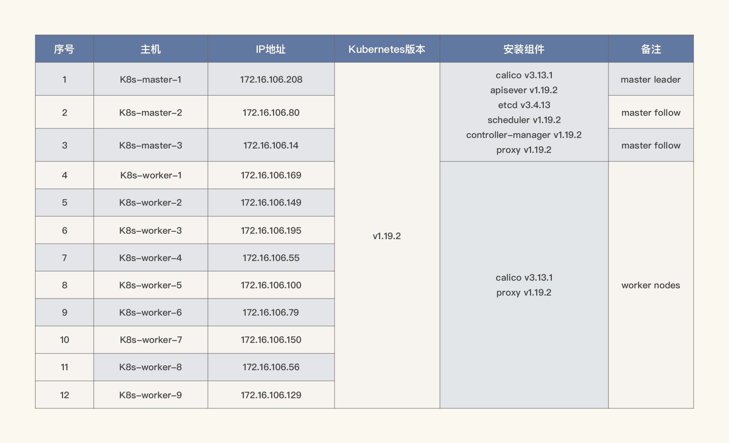Click the 序号 column header
This screenshot has width=729, height=443.
(x=64, y=49)
